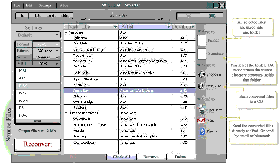
Task: Pause the current track
Action: click(36, 16)
